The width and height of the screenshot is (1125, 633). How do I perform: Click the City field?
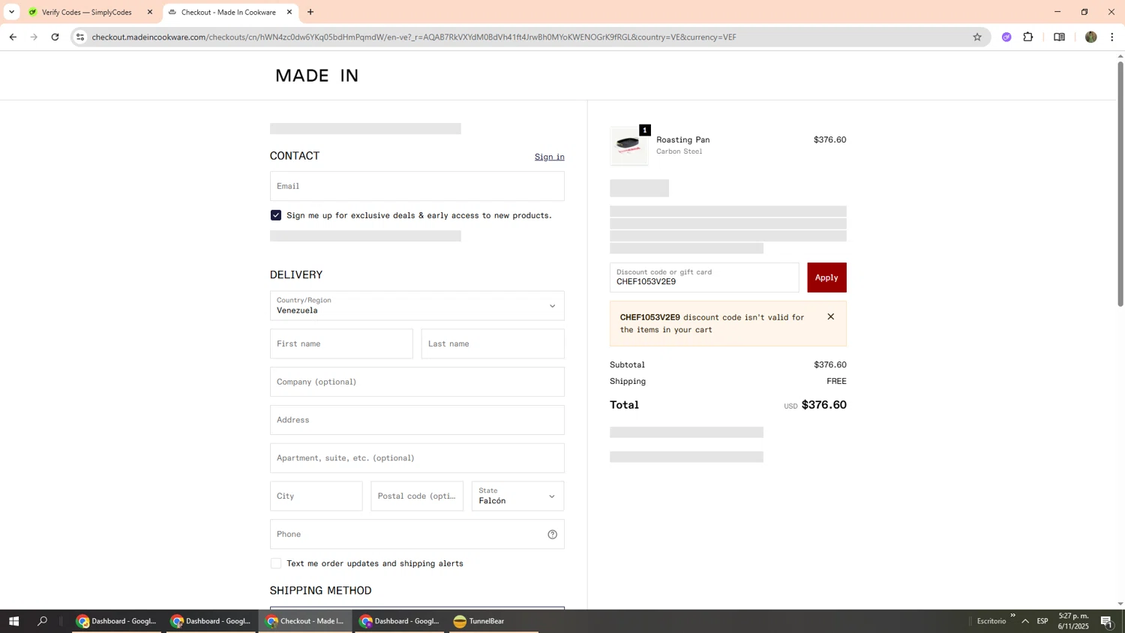[316, 496]
